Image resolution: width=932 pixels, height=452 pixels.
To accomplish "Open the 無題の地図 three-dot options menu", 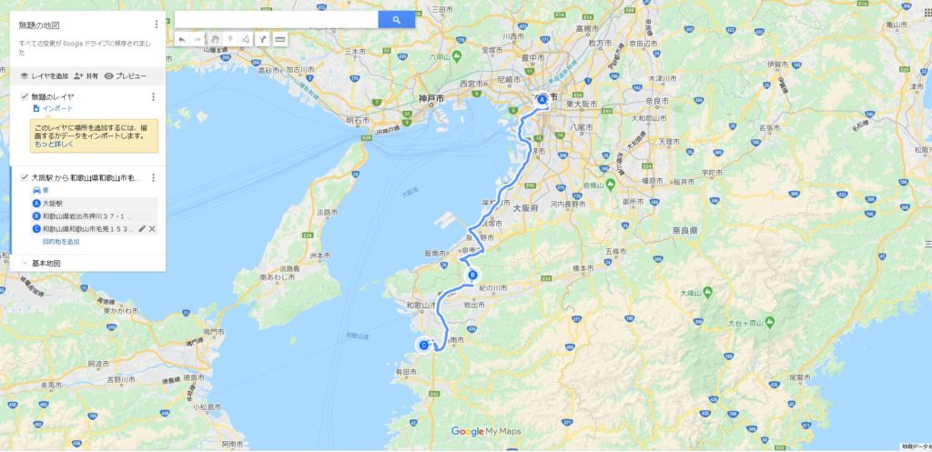I will 157,25.
